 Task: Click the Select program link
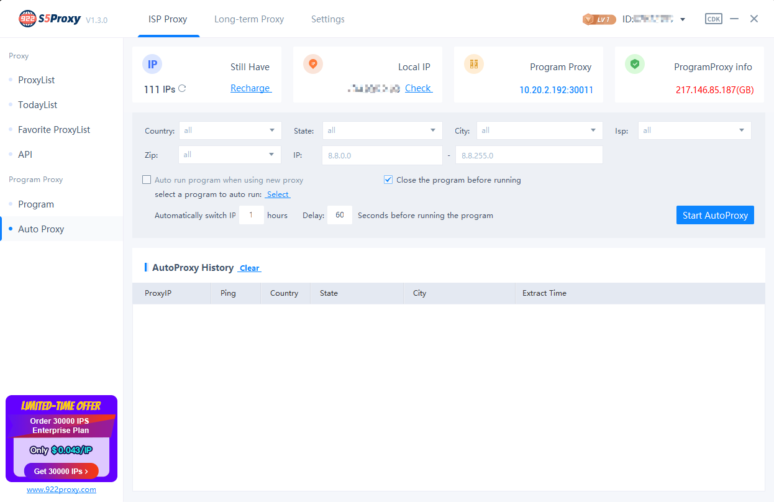[278, 194]
